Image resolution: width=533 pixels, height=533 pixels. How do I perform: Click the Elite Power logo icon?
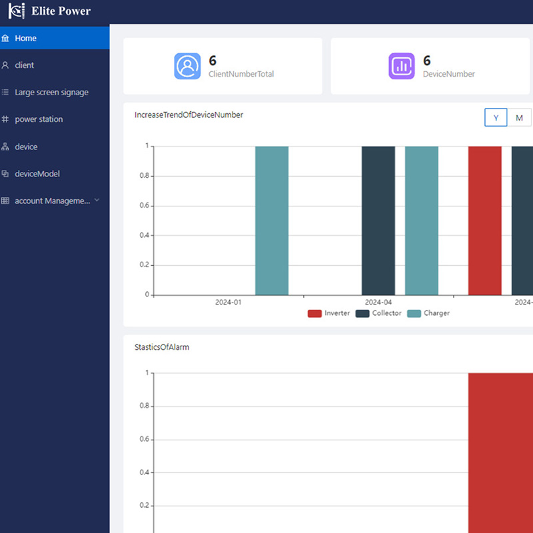pos(16,11)
